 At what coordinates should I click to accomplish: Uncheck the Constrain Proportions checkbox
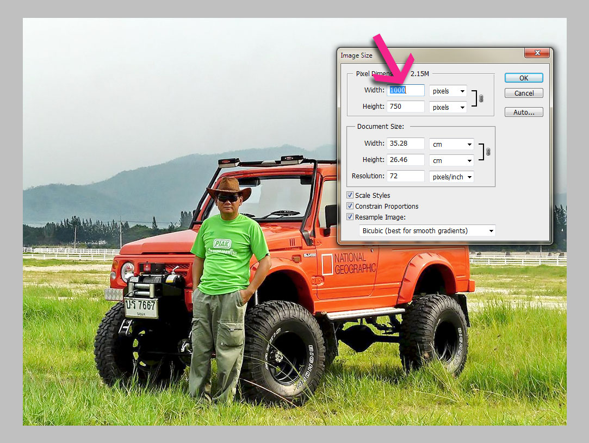[x=350, y=206]
